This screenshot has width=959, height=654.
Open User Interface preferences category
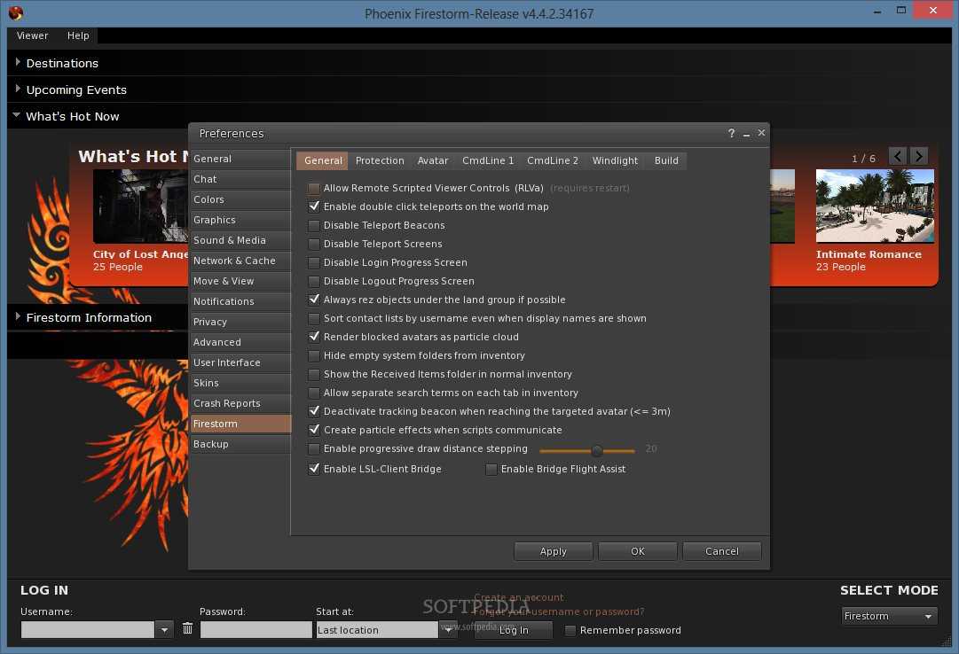click(x=240, y=362)
